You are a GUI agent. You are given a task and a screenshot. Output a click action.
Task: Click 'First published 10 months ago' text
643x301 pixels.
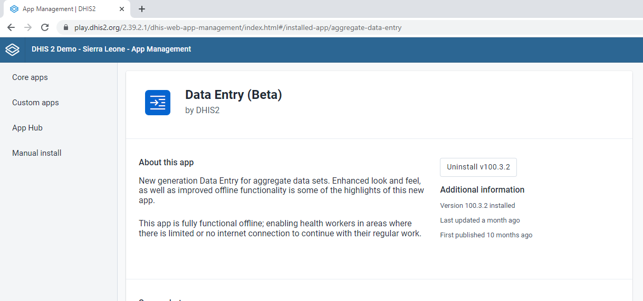pyautogui.click(x=486, y=235)
